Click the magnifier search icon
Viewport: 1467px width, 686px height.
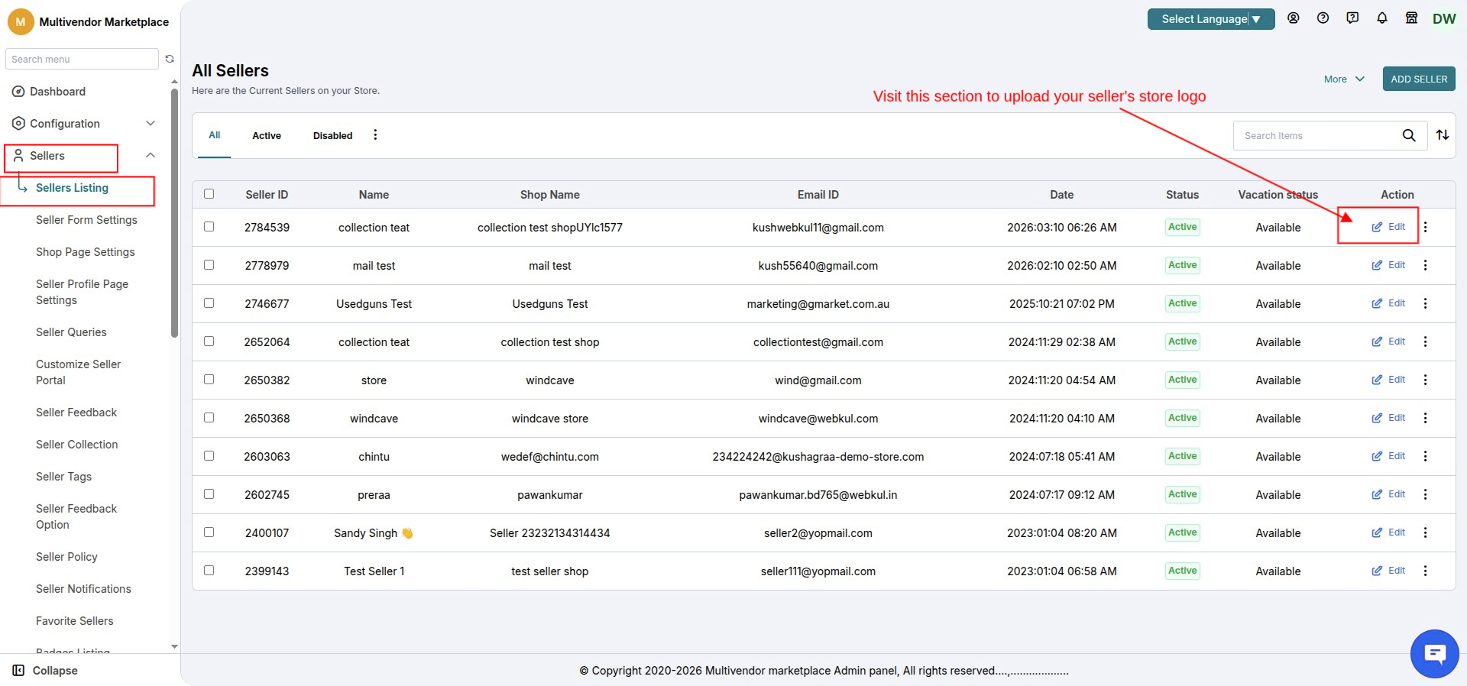pos(1409,135)
